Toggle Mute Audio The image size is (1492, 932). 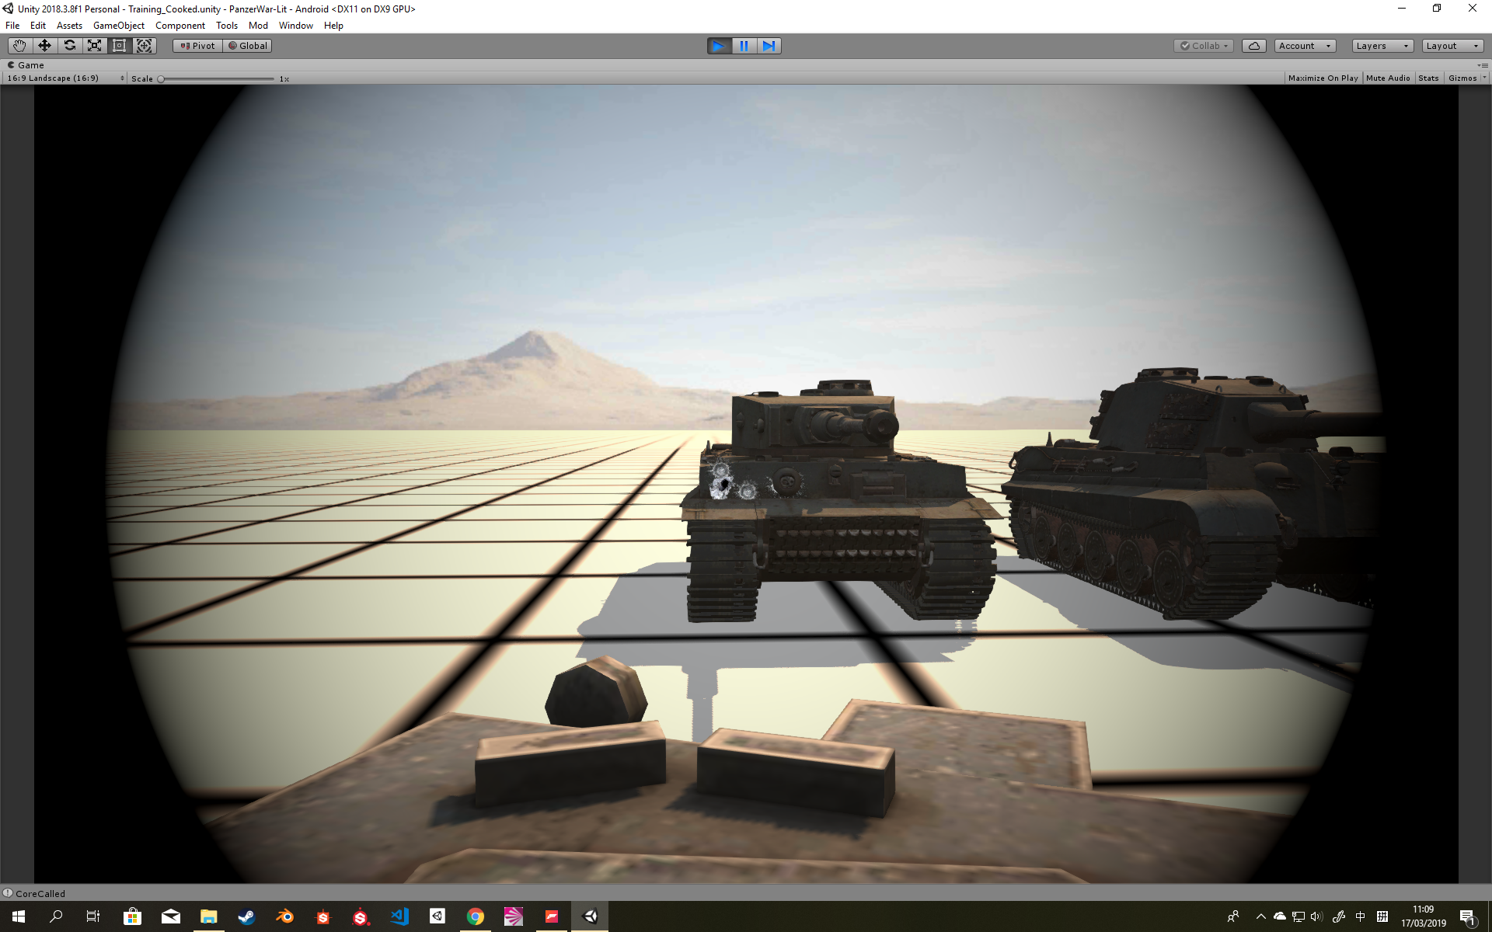[1388, 78]
